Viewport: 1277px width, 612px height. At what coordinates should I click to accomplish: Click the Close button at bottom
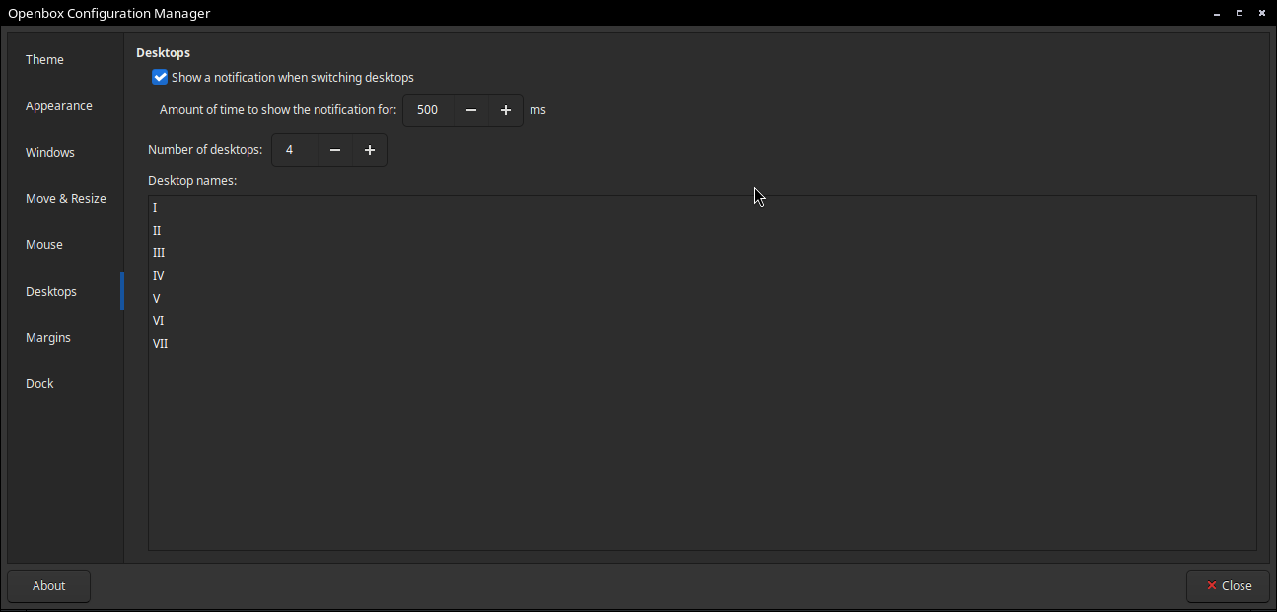(1228, 586)
